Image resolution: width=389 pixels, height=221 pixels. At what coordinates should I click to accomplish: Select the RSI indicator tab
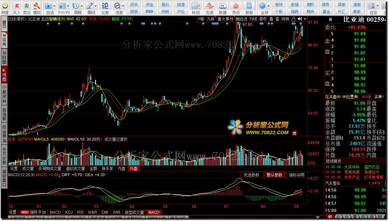pos(80,212)
